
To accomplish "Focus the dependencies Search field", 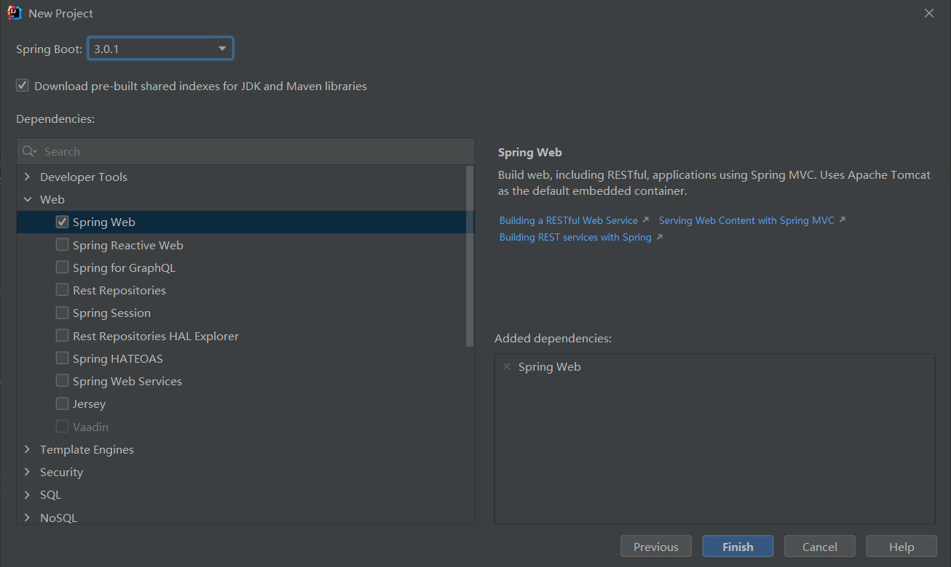I will coord(245,151).
